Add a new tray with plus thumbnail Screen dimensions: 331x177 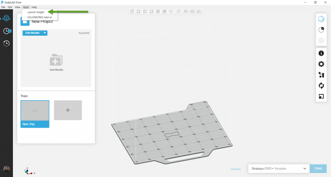coord(68,110)
